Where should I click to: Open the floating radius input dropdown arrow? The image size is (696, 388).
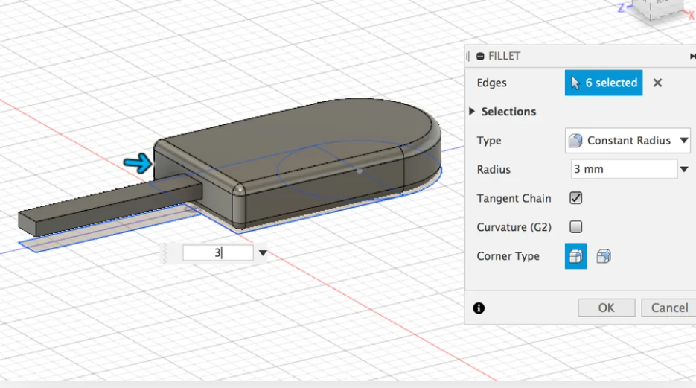[x=263, y=253]
